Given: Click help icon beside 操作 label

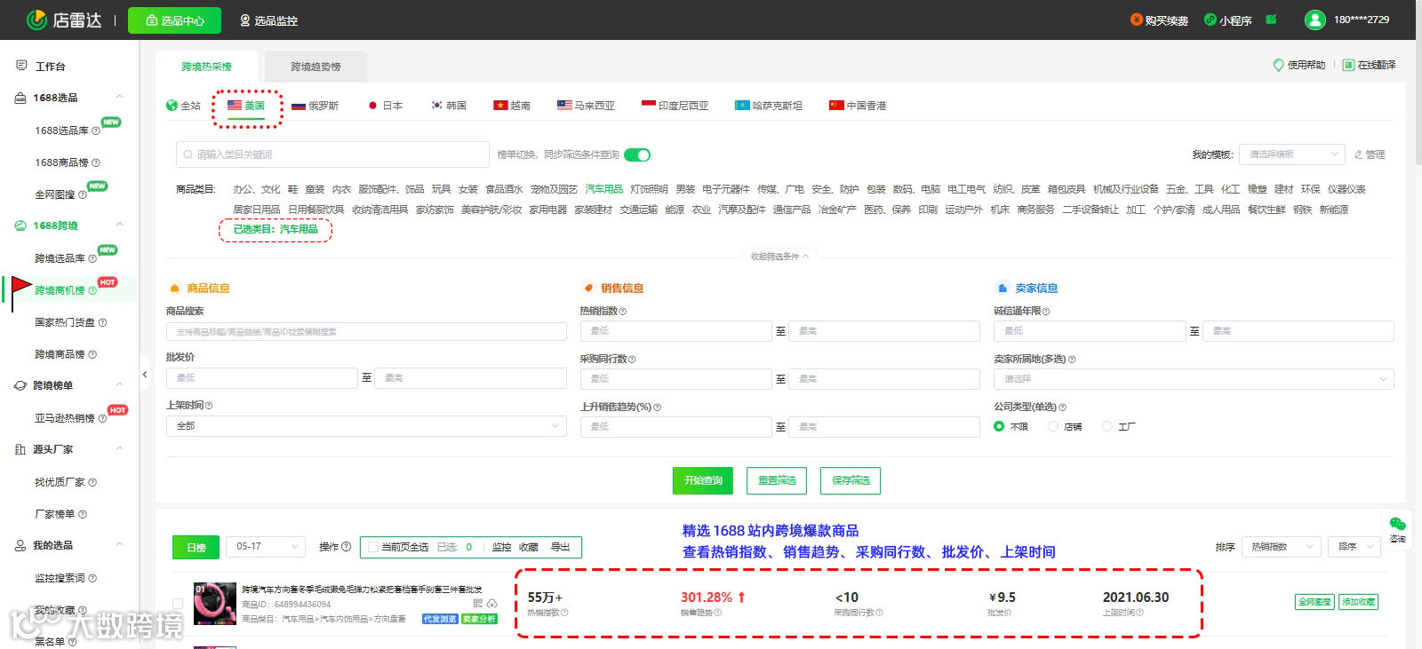Looking at the screenshot, I should 347,547.
